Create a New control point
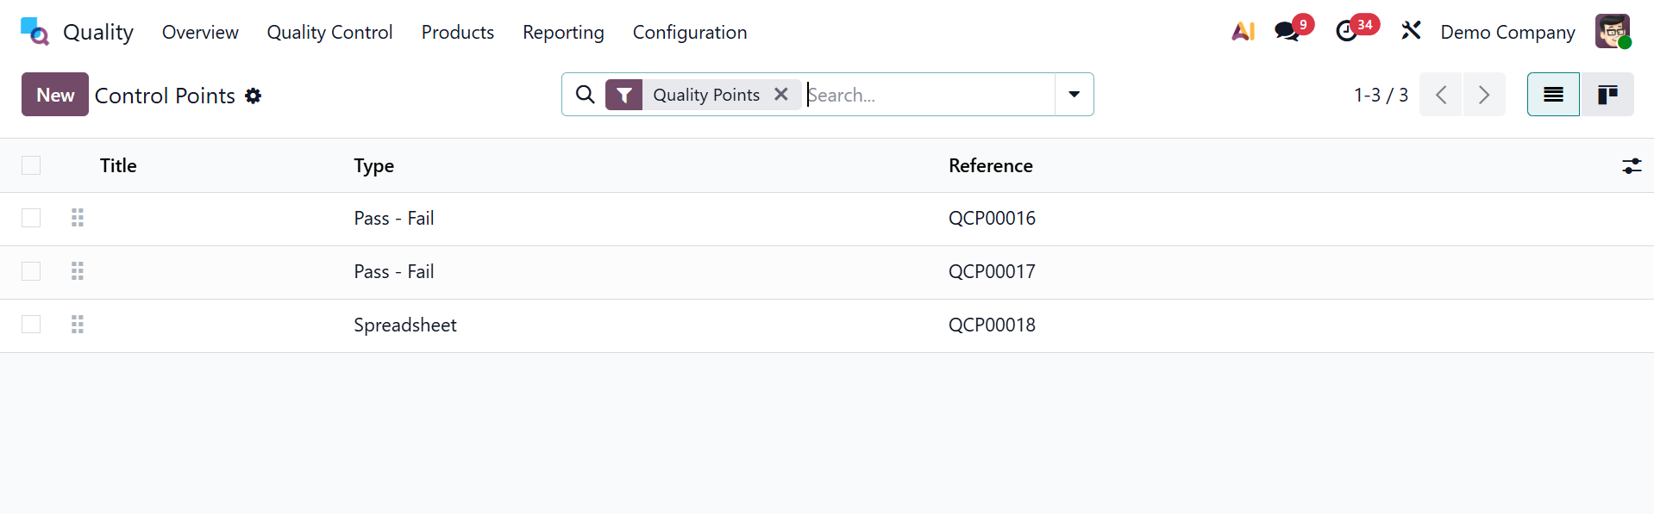The image size is (1654, 514). [x=55, y=95]
